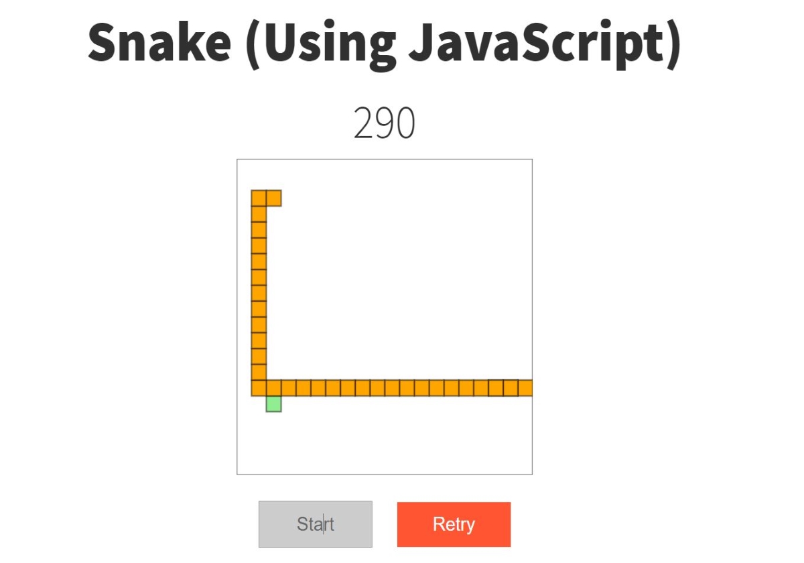Click the snake's bottom-left corner segment
This screenshot has height=563, width=804.
pos(259,388)
